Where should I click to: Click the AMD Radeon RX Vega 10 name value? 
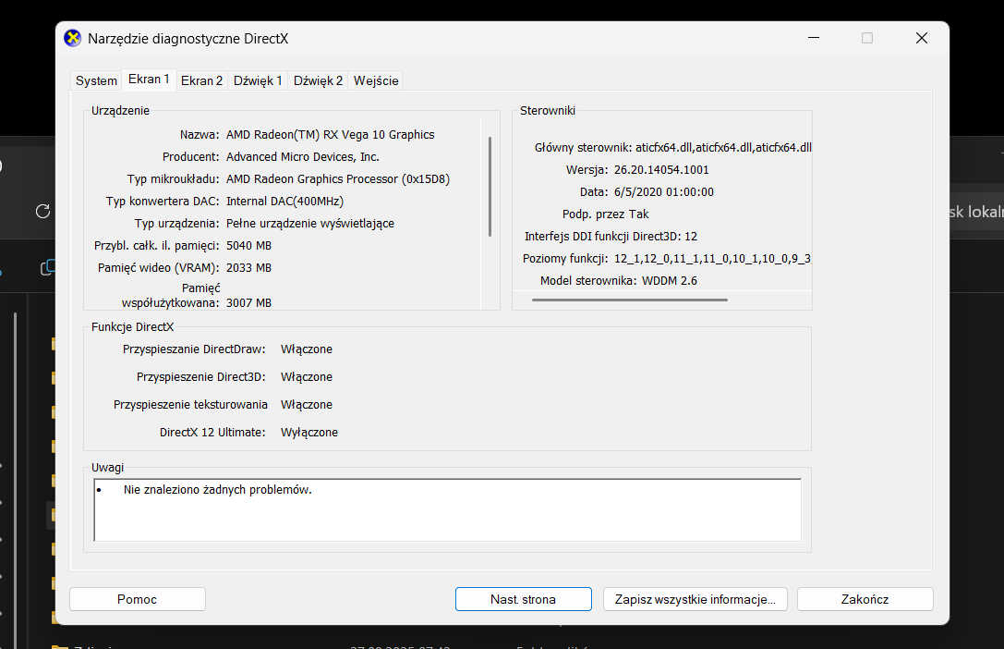pos(330,134)
